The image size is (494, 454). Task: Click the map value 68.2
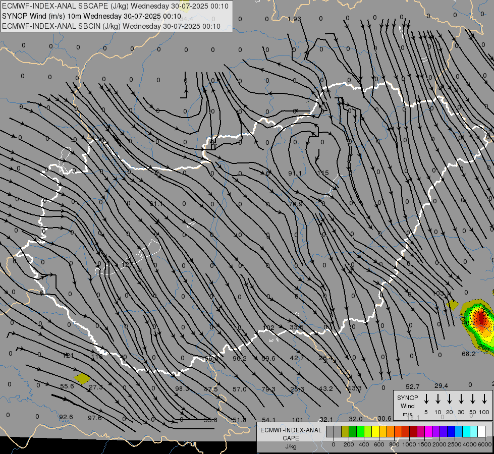point(468,354)
